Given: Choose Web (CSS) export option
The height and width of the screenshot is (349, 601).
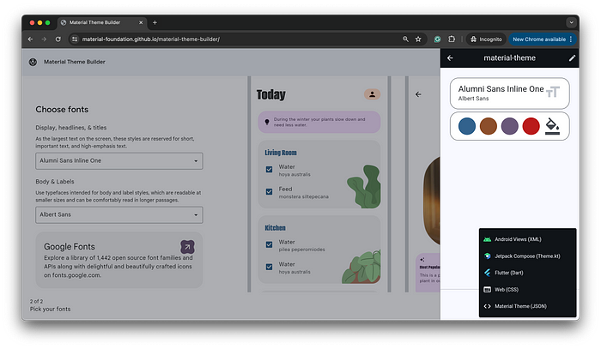Looking at the screenshot, I should pos(527,290).
